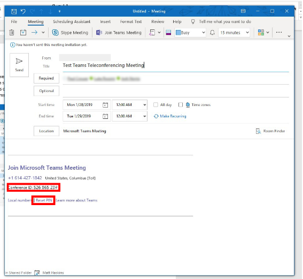Open the Room Finder
The width and height of the screenshot is (303, 279).
coord(270,131)
